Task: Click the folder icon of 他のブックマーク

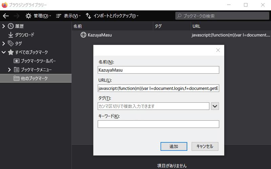Action: pyautogui.click(x=16, y=78)
